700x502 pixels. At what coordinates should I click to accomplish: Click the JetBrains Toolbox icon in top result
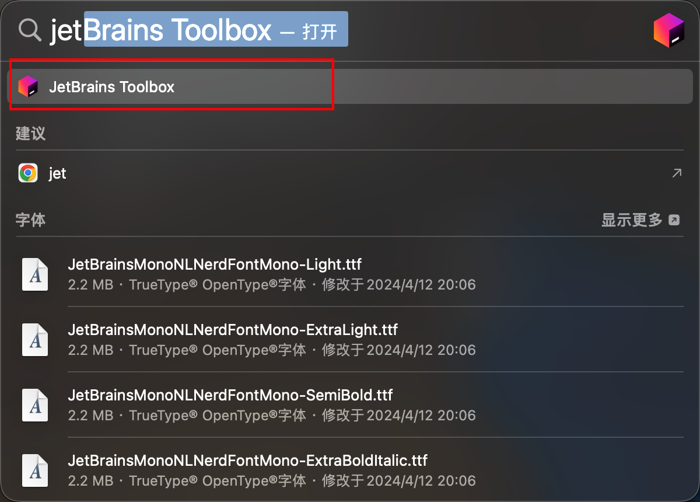pyautogui.click(x=28, y=87)
